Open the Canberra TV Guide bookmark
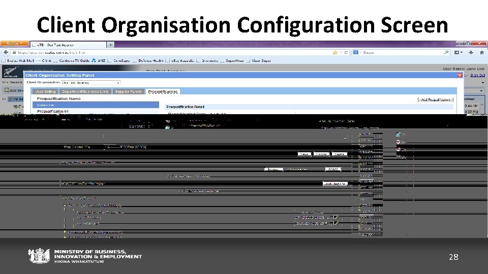This screenshot has width=488, height=274. coord(71,60)
